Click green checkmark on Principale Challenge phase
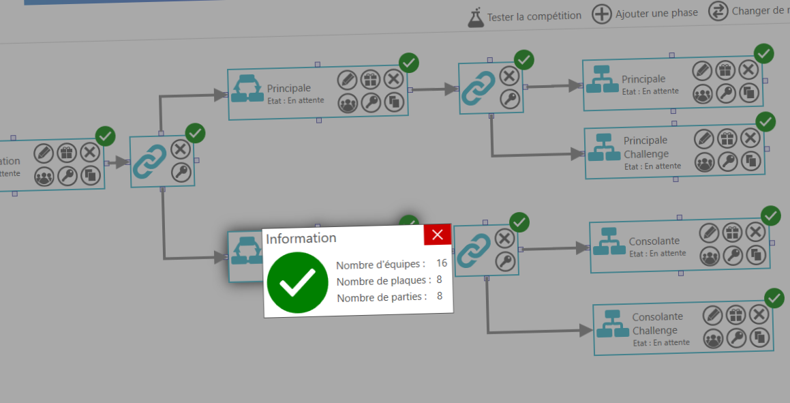The width and height of the screenshot is (790, 403). [765, 122]
